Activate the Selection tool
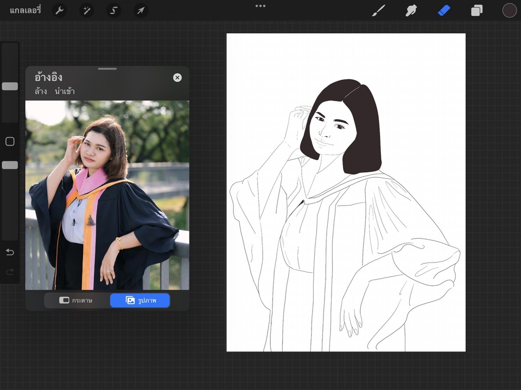This screenshot has width=521, height=390. [113, 10]
